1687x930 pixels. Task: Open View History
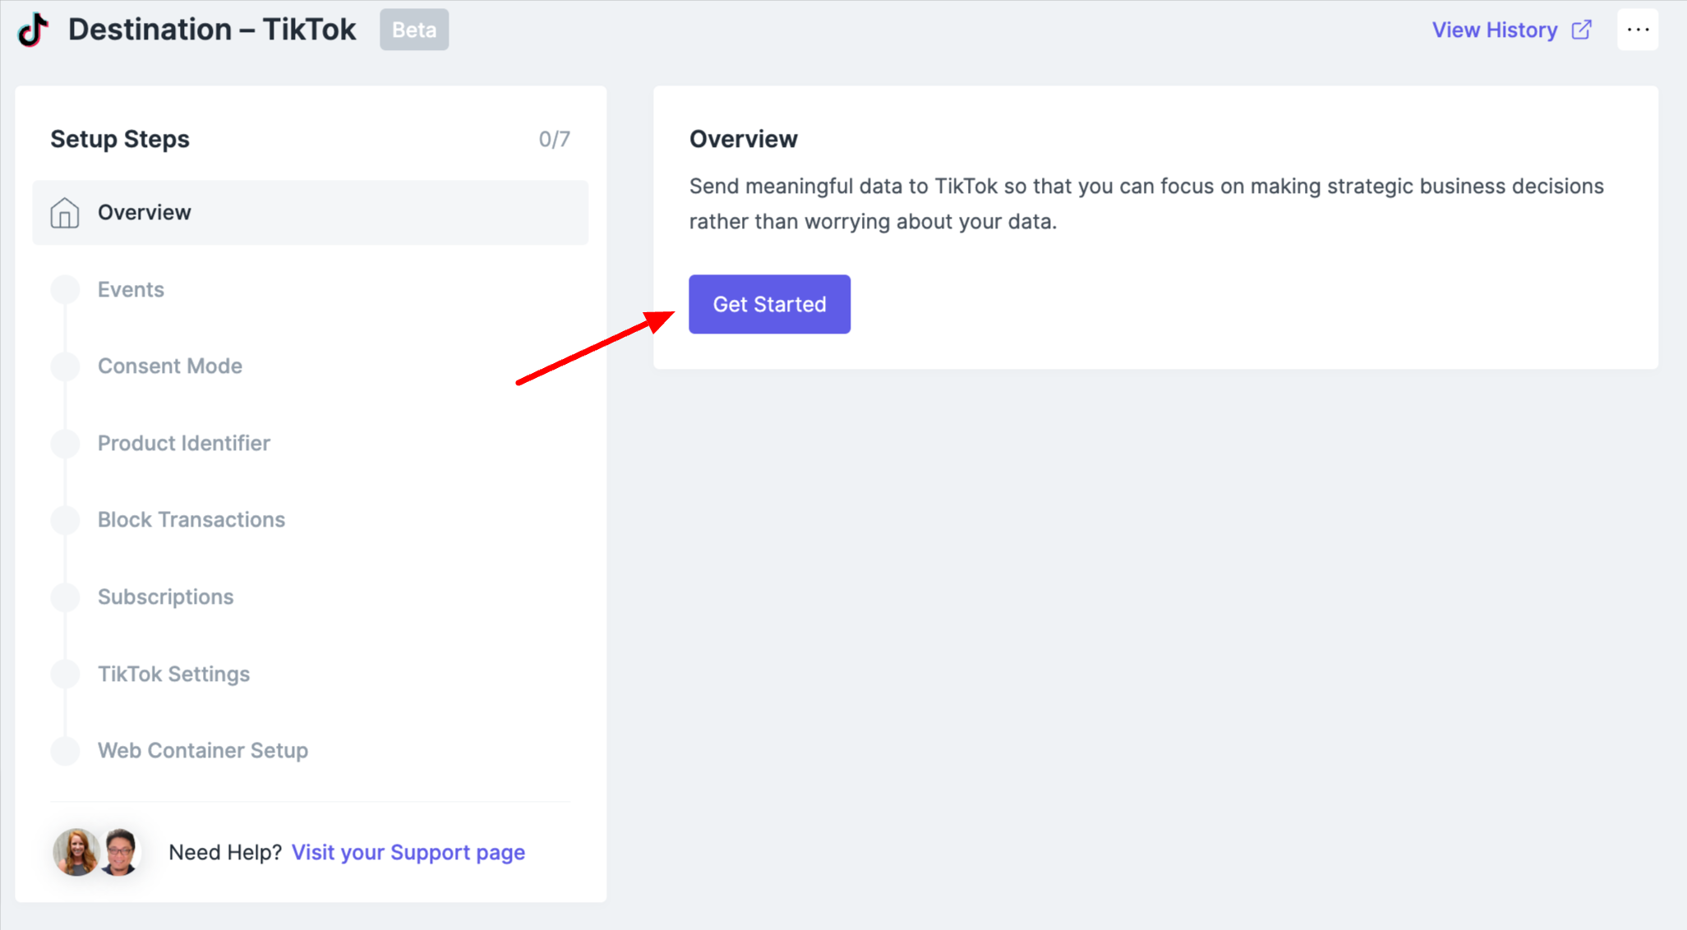coord(1496,30)
